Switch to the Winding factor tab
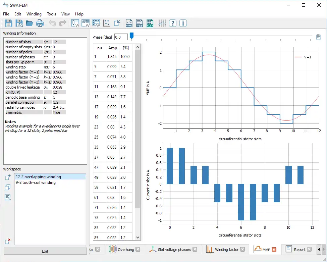Viewport: 327px width, 262px height. [226, 250]
